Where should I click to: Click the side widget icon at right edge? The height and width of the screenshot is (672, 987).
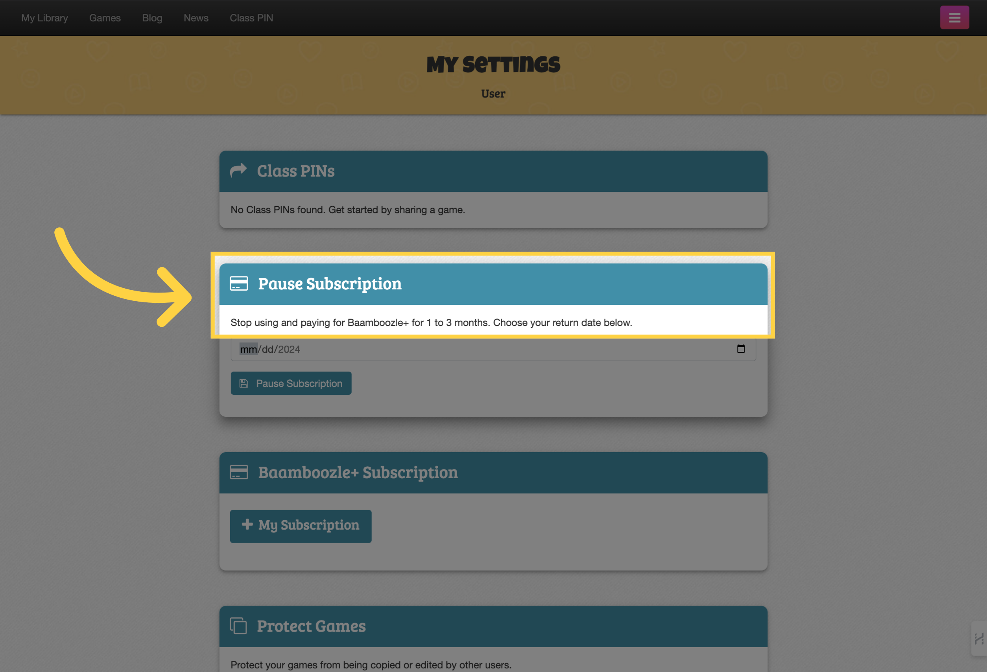[x=979, y=639]
